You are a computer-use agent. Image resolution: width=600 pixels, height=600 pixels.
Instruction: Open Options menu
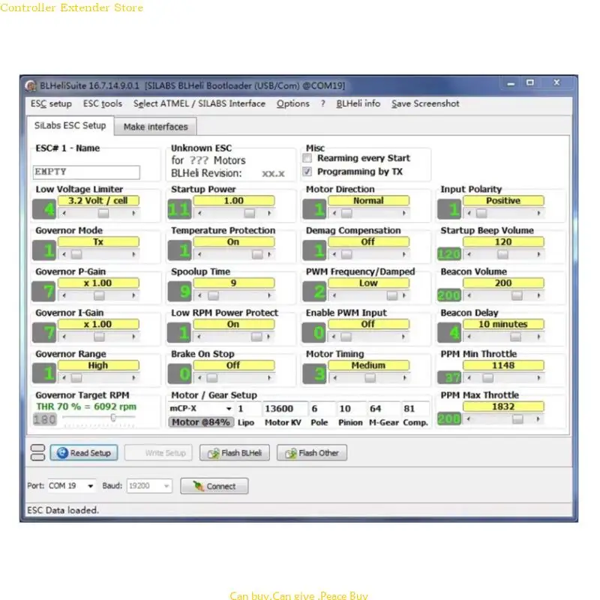click(x=292, y=103)
